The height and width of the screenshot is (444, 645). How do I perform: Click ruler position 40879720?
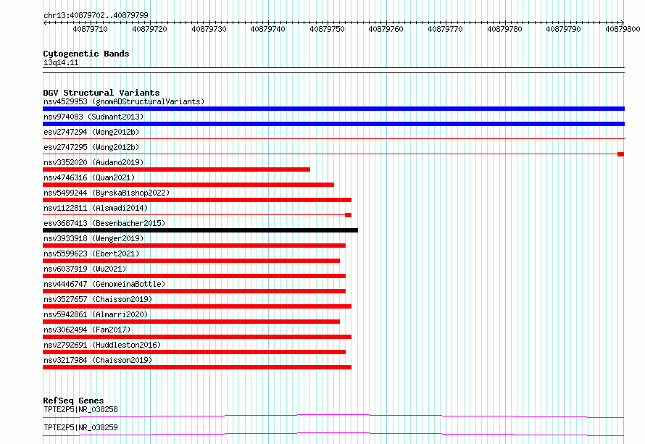pyautogui.click(x=150, y=29)
